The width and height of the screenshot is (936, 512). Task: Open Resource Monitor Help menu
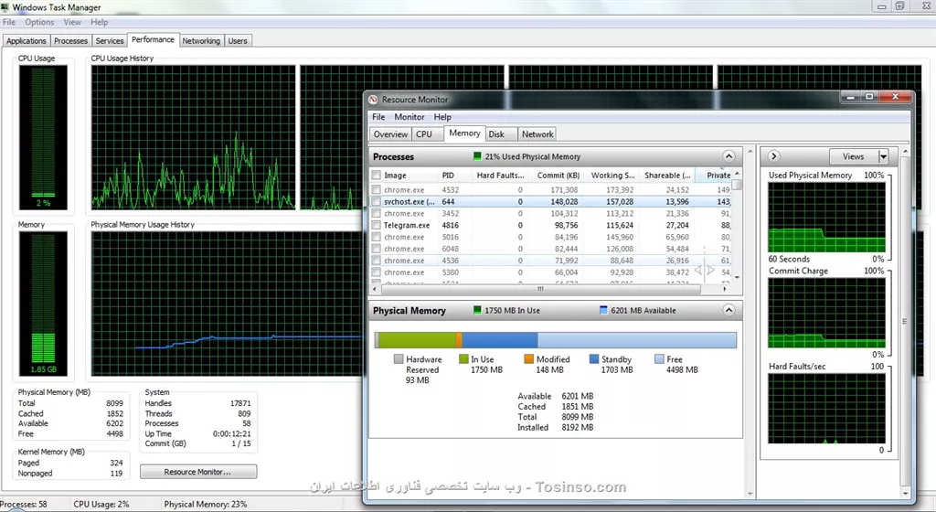point(442,117)
